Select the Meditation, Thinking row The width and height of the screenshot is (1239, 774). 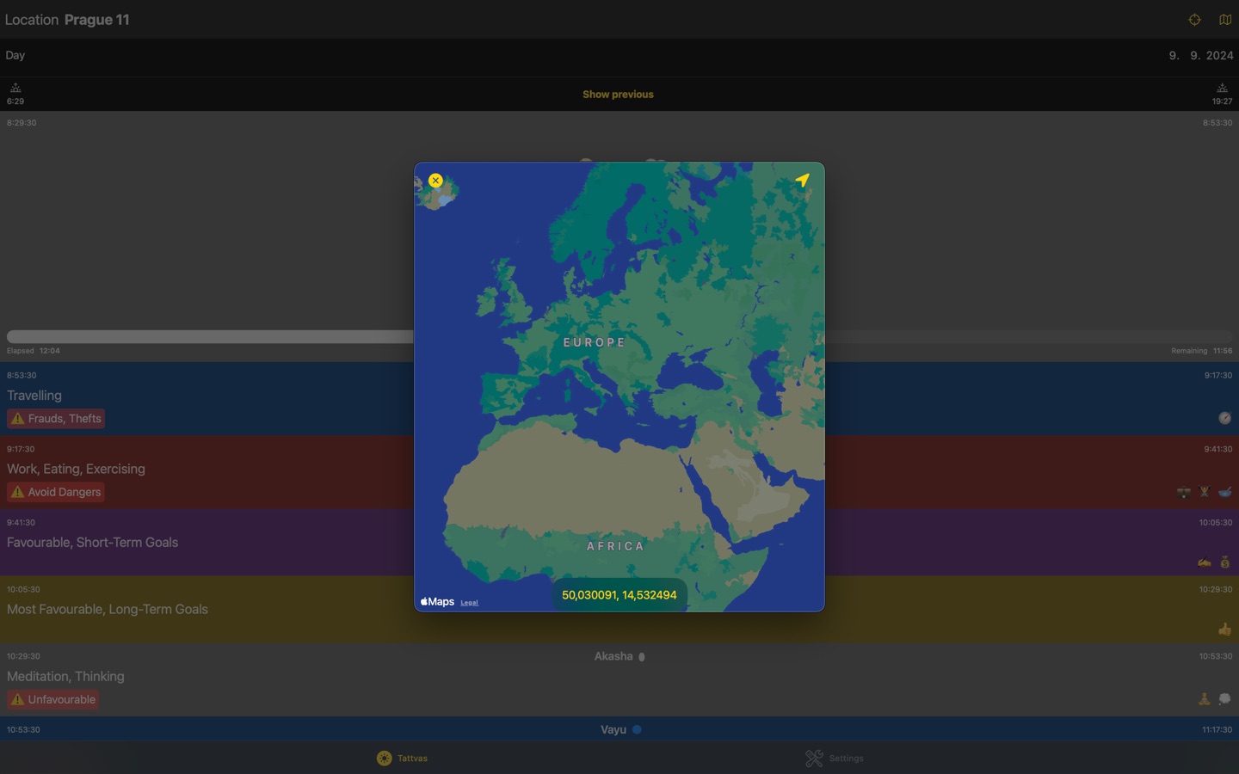[x=619, y=679]
